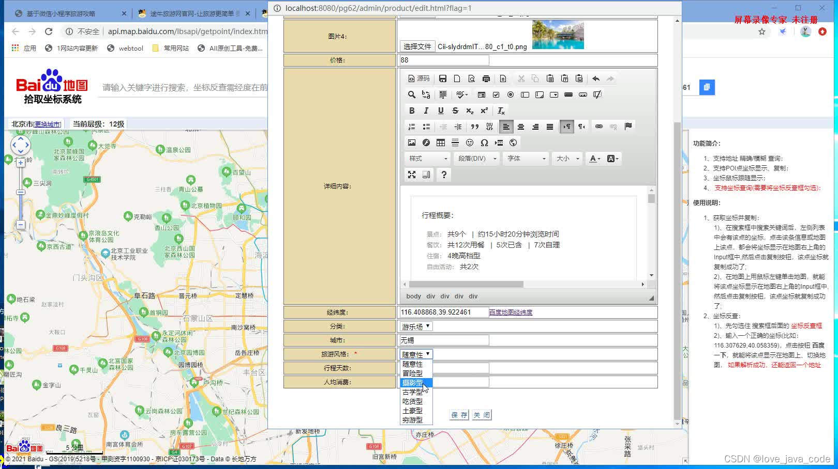Image resolution: width=838 pixels, height=469 pixels.
Task: Toggle underline formatting
Action: (x=441, y=111)
